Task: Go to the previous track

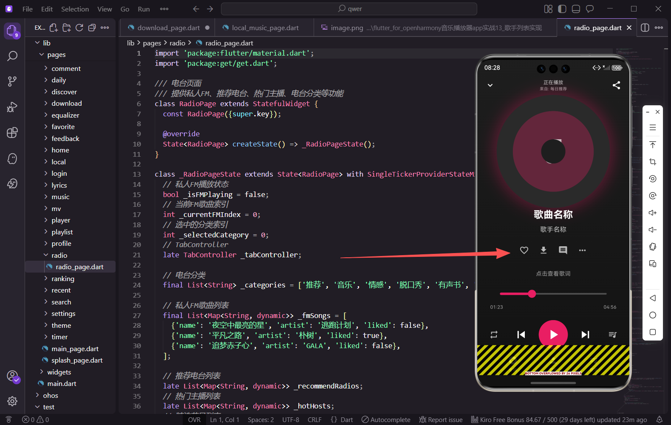Action: point(521,335)
